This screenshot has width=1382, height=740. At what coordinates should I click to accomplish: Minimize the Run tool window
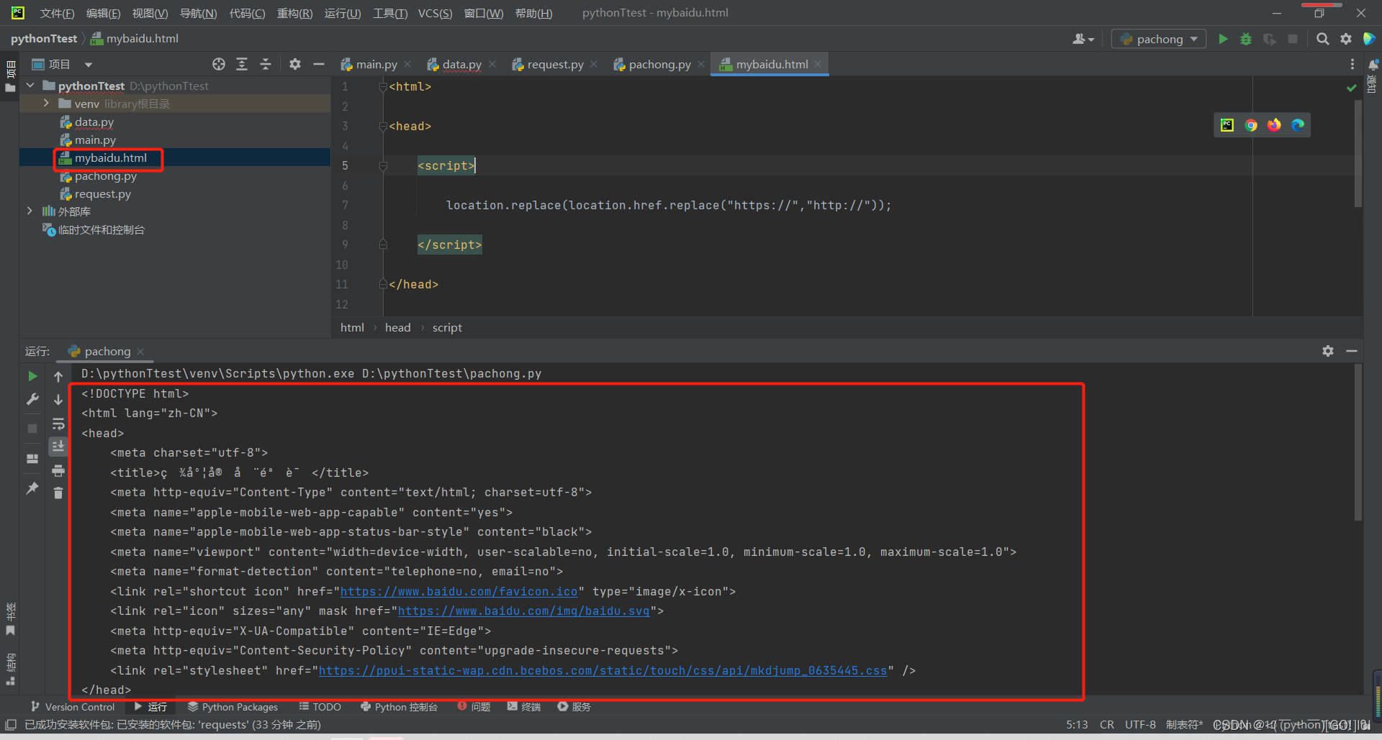[x=1352, y=351]
